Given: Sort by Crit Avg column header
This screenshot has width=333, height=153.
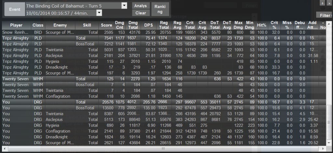Looking at the screenshot, I should (202, 25).
